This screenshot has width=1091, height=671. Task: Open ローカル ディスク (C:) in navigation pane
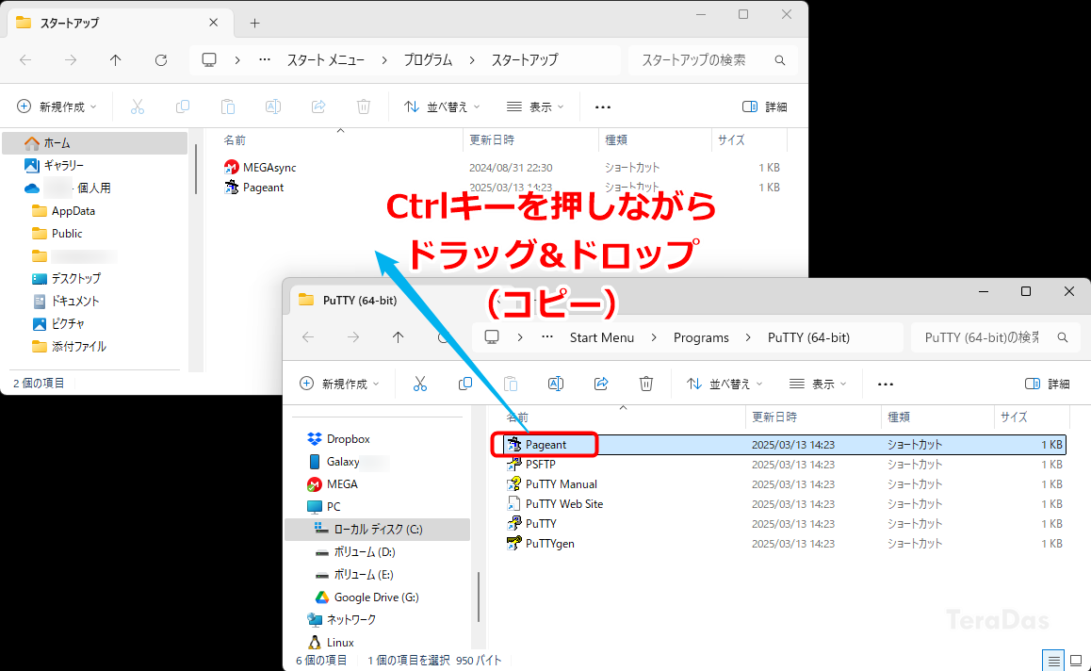tap(378, 529)
